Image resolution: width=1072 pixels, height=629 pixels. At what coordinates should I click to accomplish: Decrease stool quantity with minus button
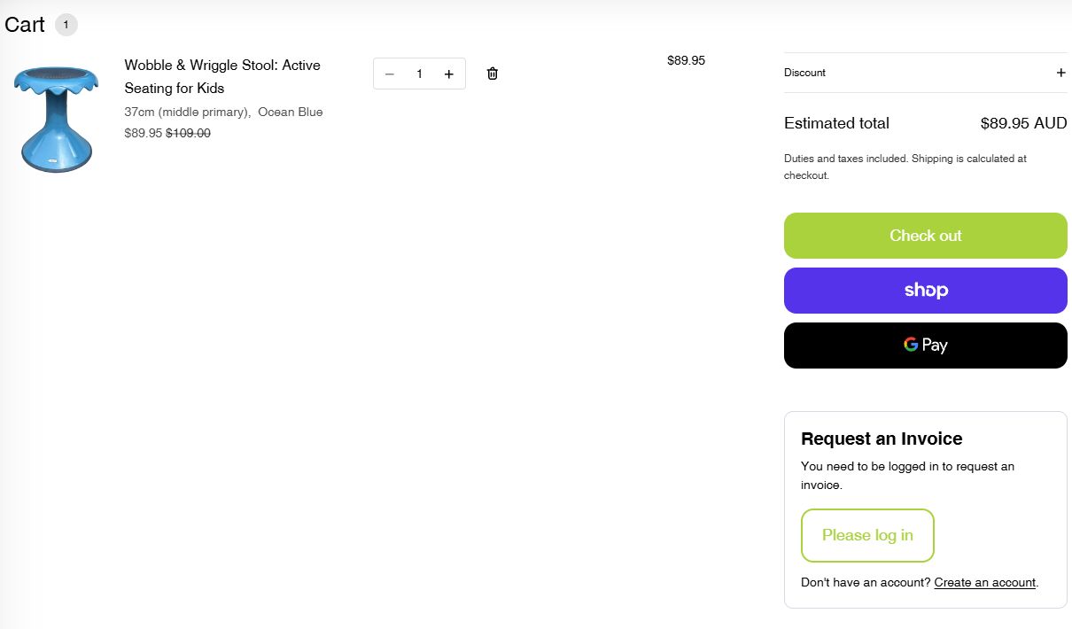(x=390, y=74)
